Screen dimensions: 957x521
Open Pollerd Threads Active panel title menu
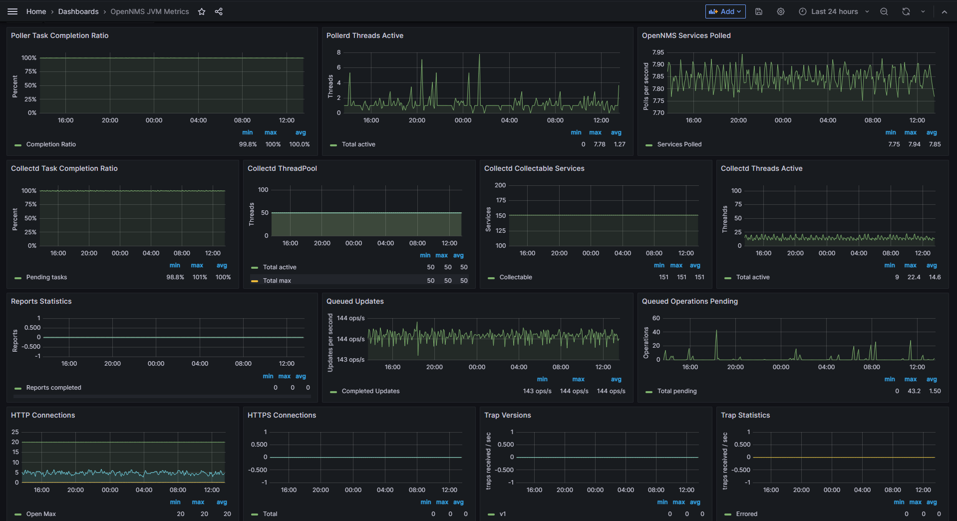(364, 35)
